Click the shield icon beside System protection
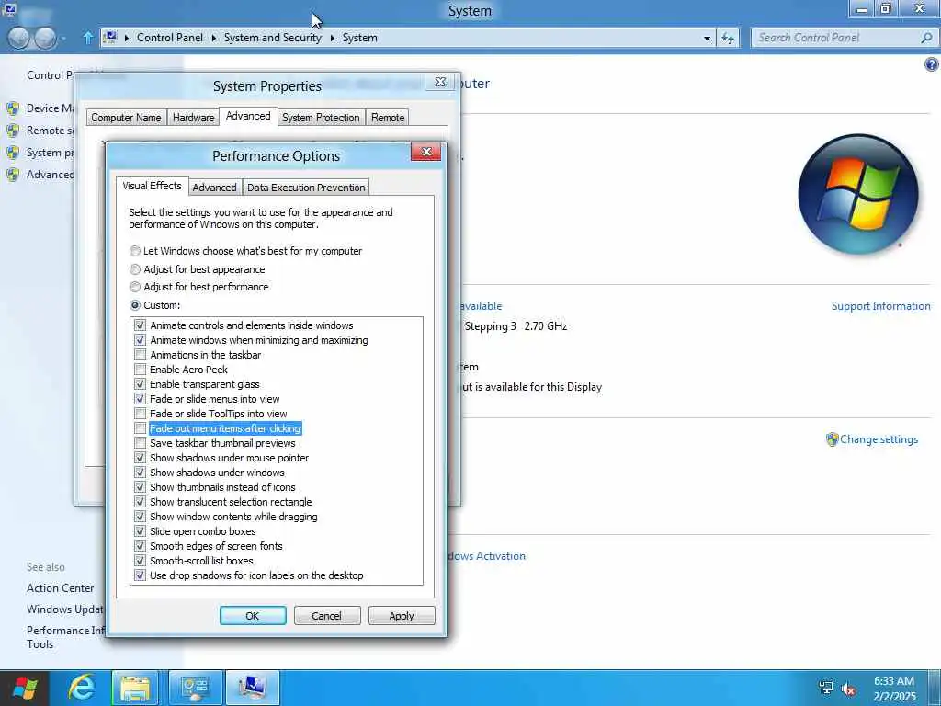Screen dimensions: 941x706 tap(13, 153)
